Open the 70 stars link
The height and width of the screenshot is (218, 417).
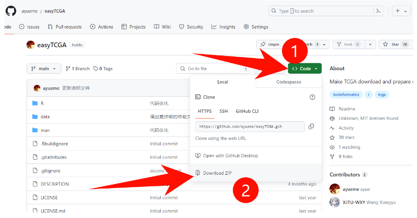coord(342,137)
